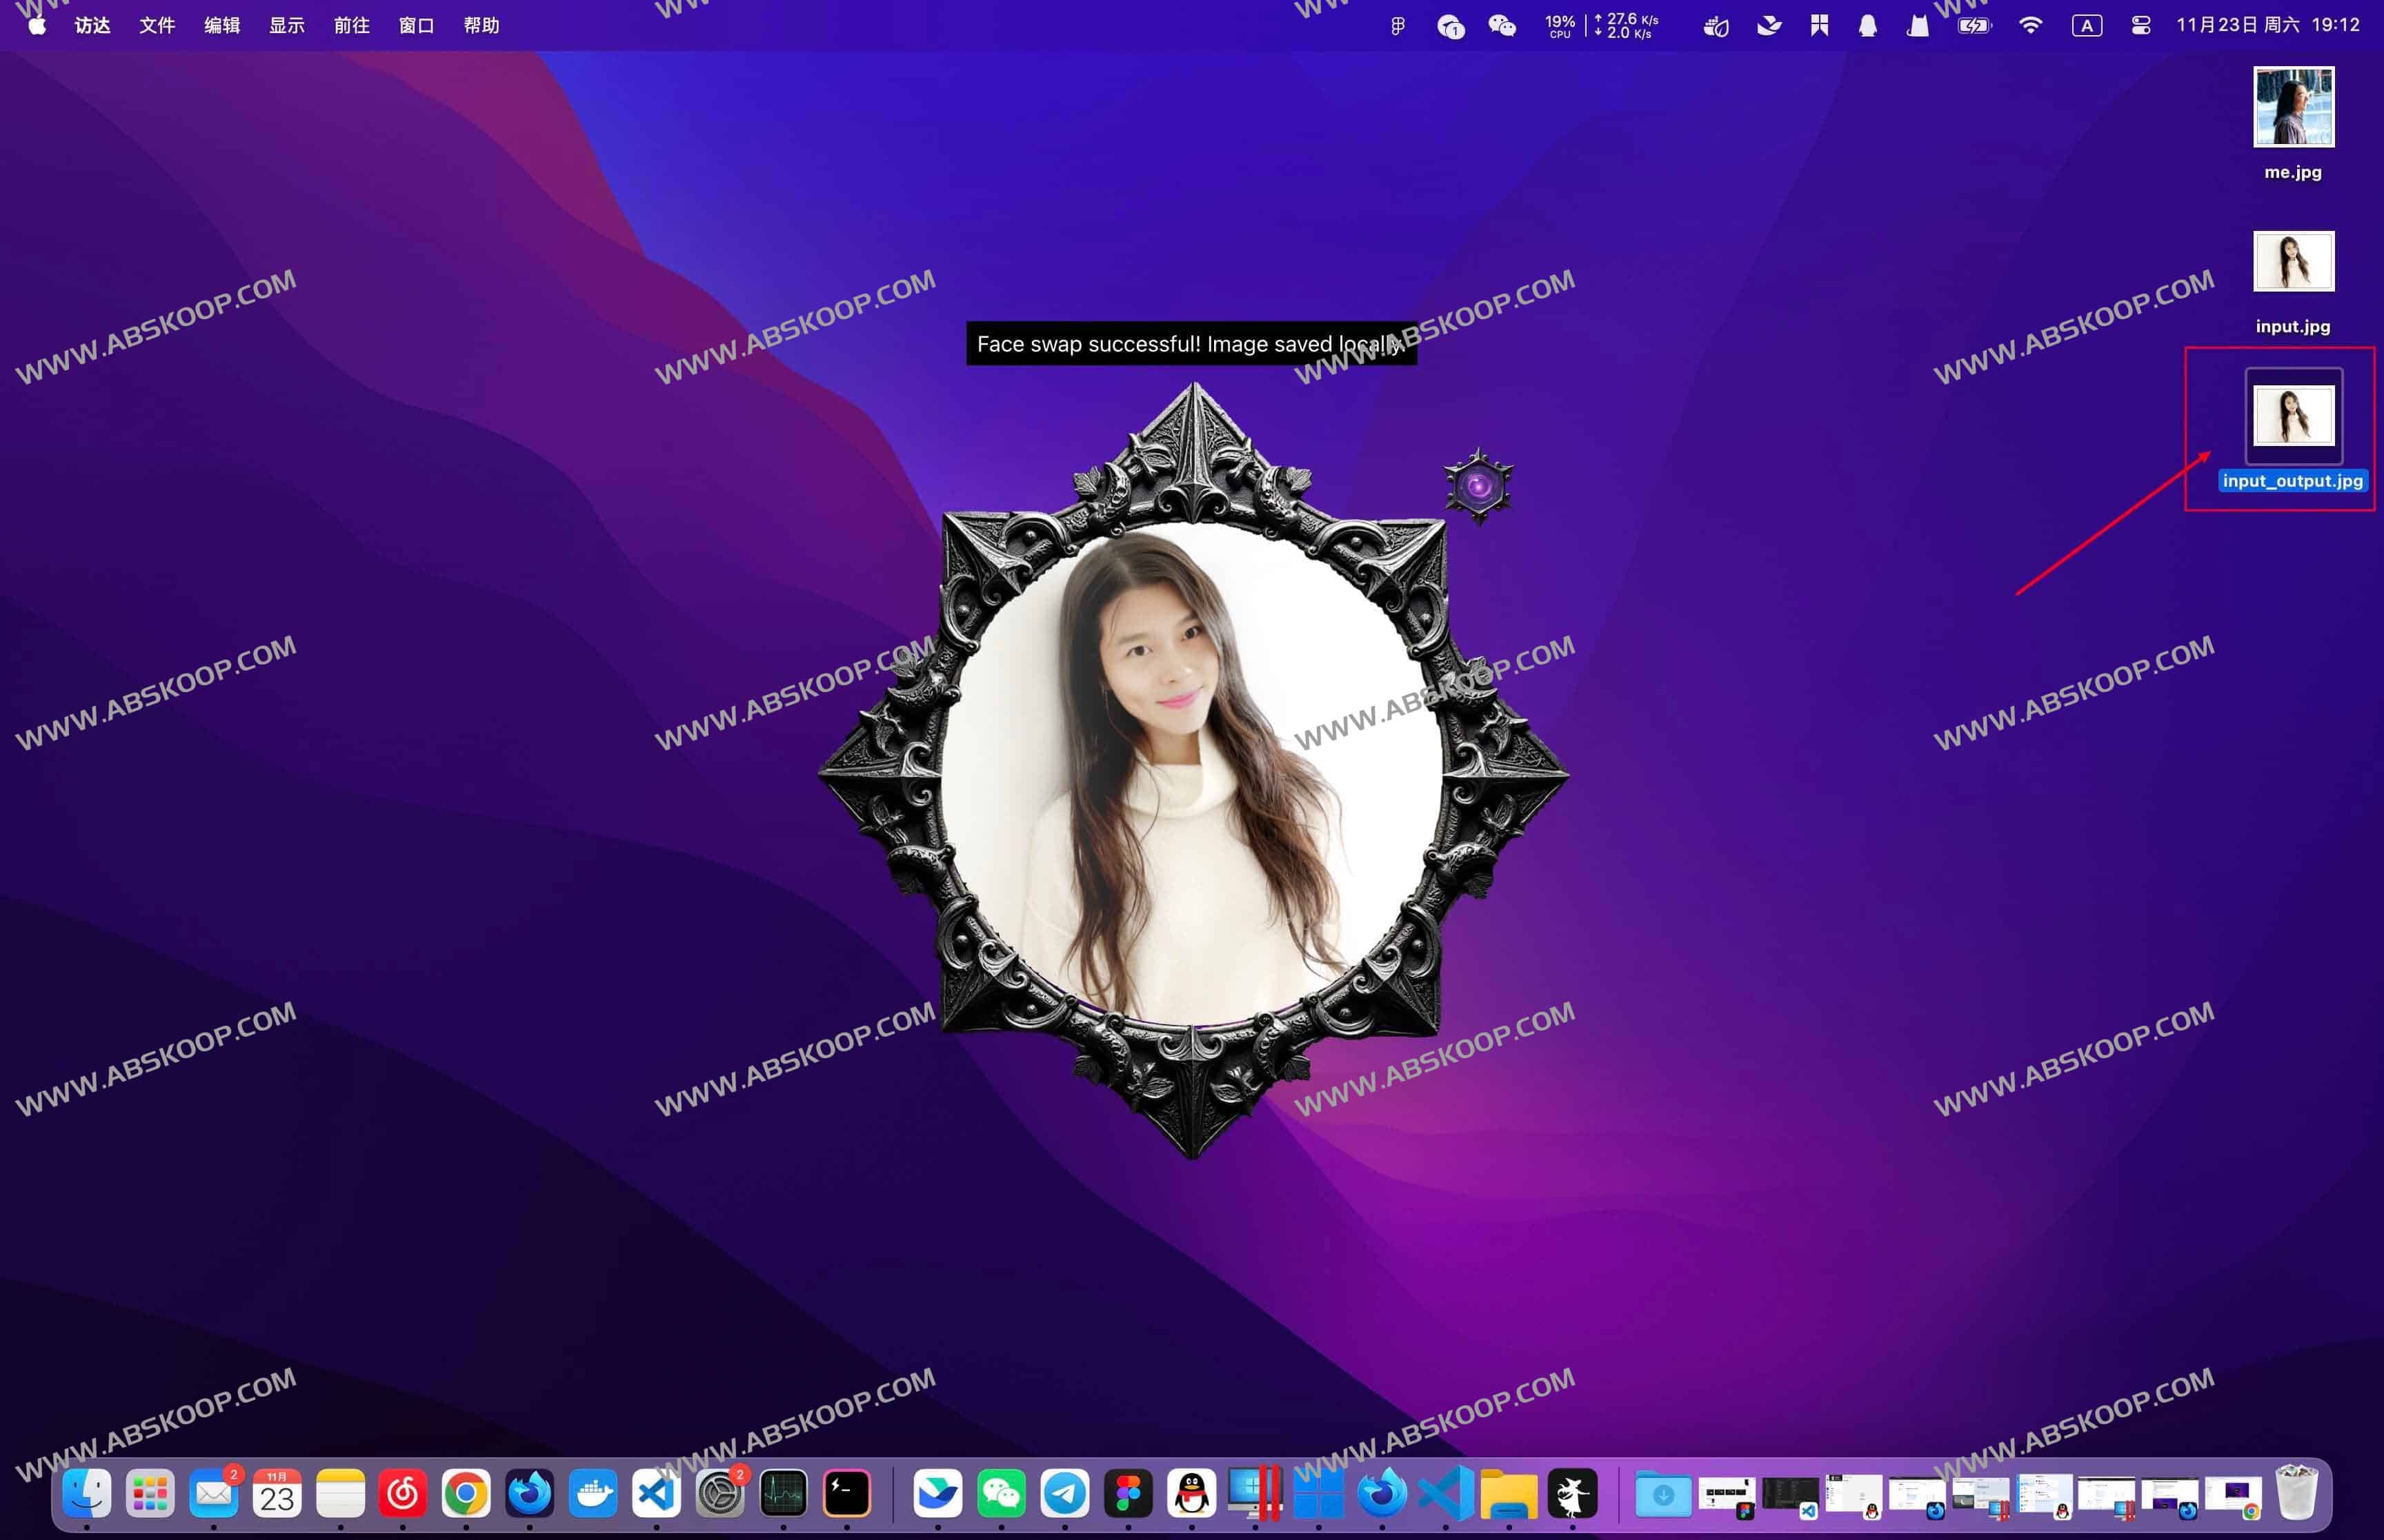Open the witch face-swap app in the Dock
This screenshot has width=2384, height=1540.
pos(1573,1494)
